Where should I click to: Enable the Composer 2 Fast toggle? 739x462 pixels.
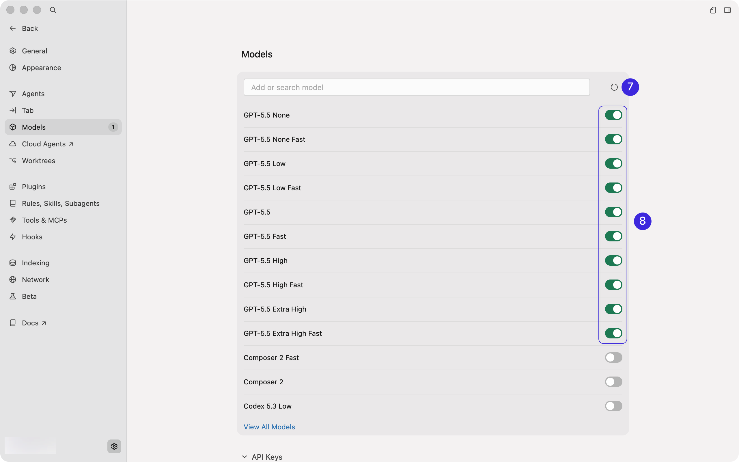coord(613,357)
